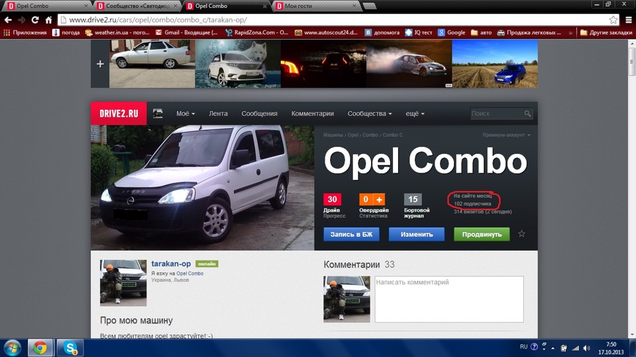Open the blue car in field thumbnail

(x=495, y=63)
